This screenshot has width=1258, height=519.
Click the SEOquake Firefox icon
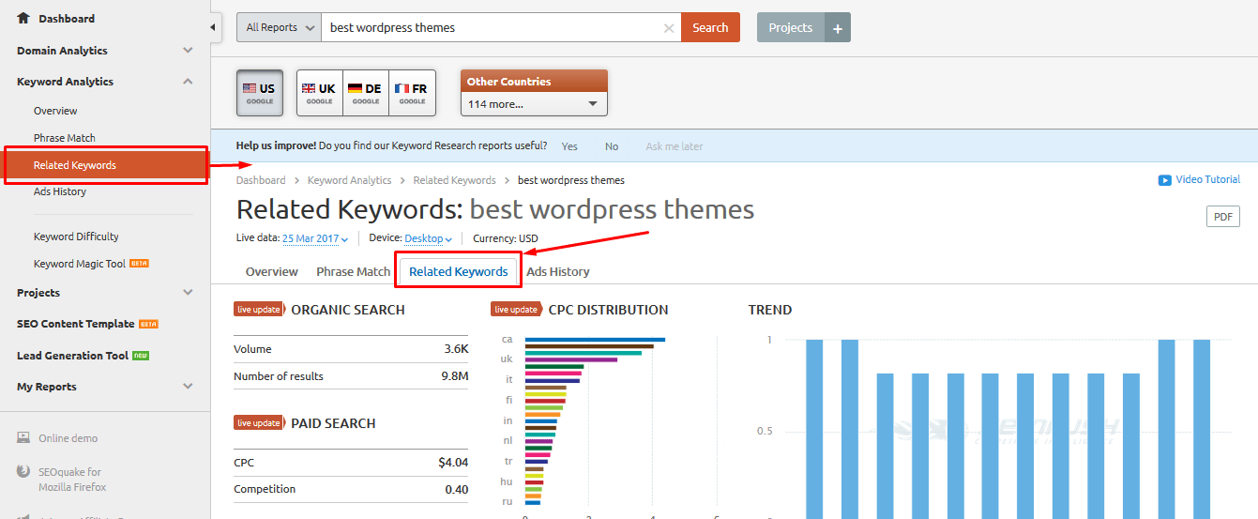pyautogui.click(x=23, y=472)
